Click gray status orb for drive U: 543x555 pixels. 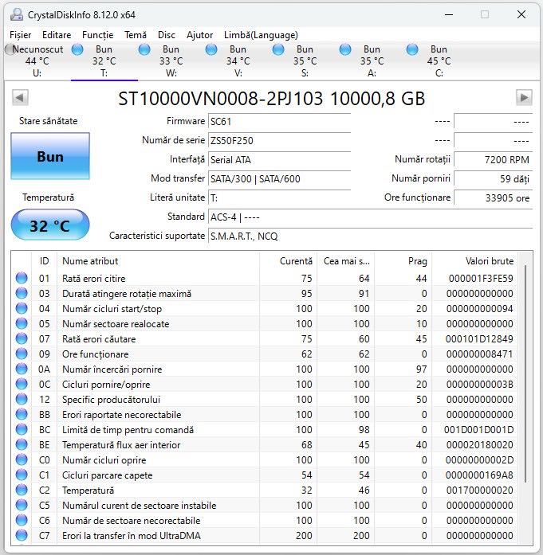tap(10, 49)
